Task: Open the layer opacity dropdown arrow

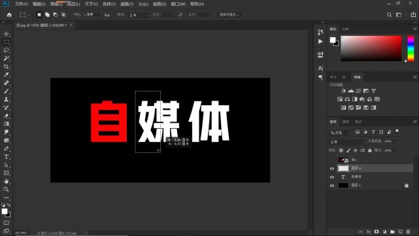Action: 396,141
